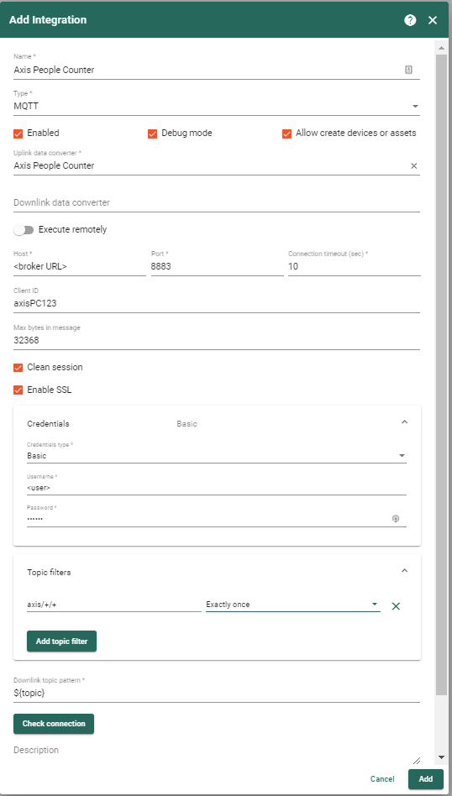The image size is (452, 796).
Task: Open the help icon in header
Action: (x=410, y=20)
